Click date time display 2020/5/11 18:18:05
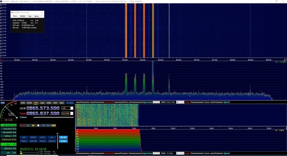Viewport: 287px width, 156px height. point(33,149)
